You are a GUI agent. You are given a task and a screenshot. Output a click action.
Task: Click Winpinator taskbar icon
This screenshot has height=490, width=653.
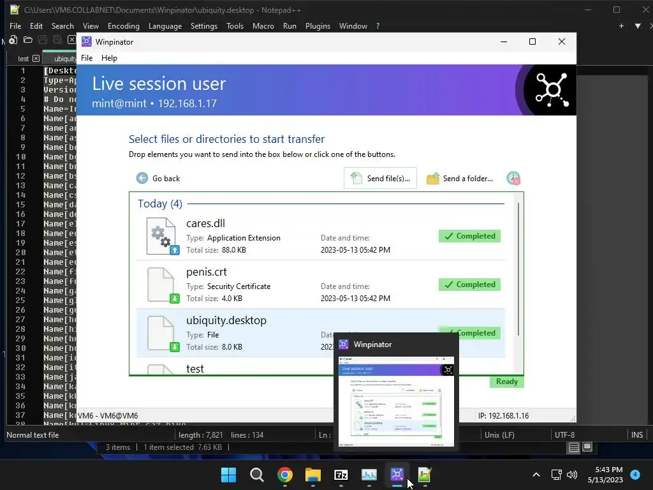point(397,475)
